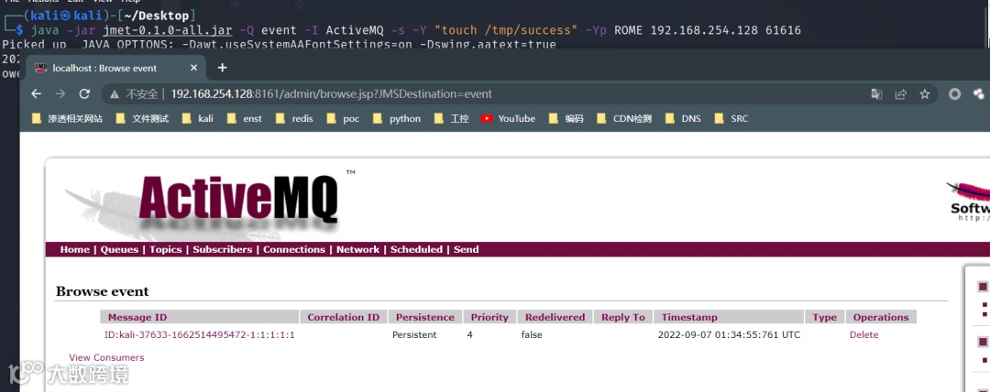Screen dimensions: 990x392
Task: Open Send in ActiveMQ navigation
Action: point(466,249)
